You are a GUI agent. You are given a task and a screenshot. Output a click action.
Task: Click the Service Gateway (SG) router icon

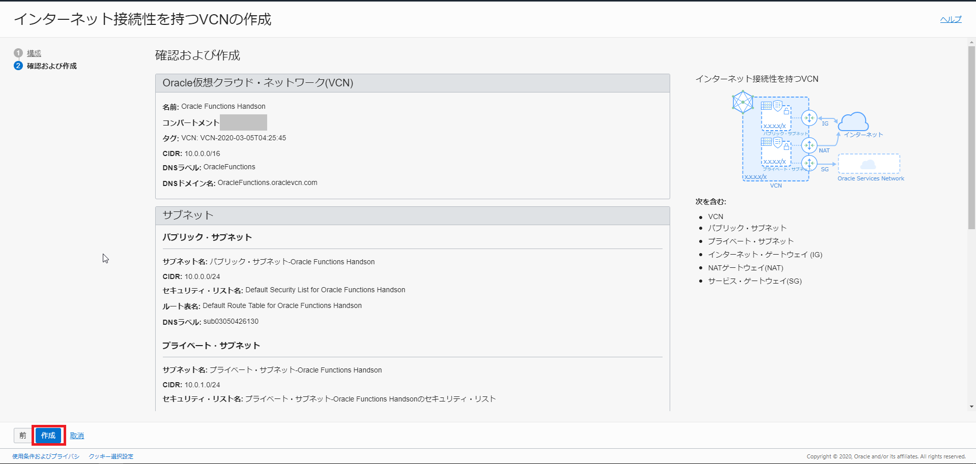809,164
